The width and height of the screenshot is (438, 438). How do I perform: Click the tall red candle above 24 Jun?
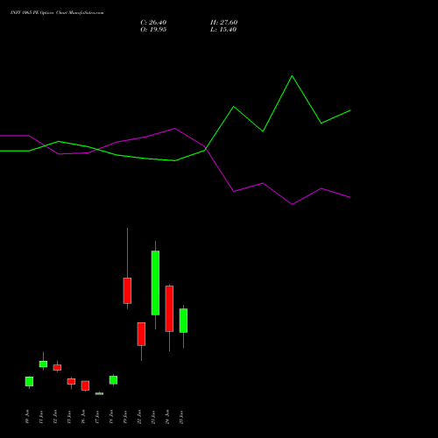click(169, 308)
